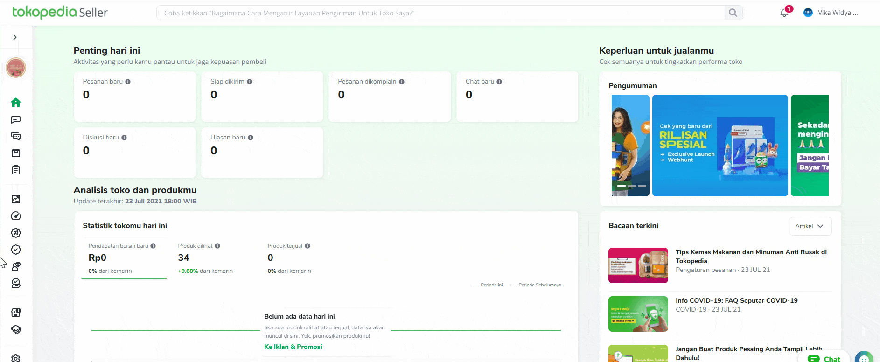This screenshot has height=362, width=880.
Task: Open the Chat baru card
Action: click(x=517, y=97)
